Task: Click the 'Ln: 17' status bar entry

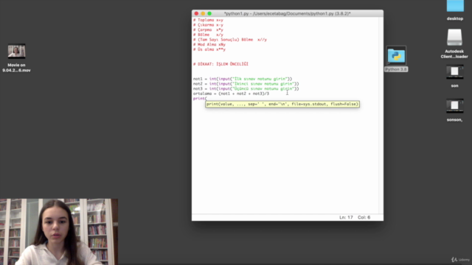Action: [346, 217]
